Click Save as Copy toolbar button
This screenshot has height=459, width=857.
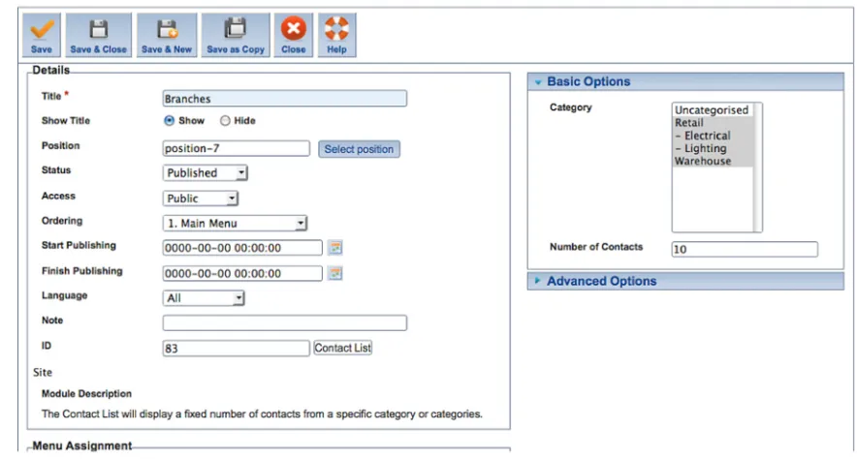[x=236, y=36]
